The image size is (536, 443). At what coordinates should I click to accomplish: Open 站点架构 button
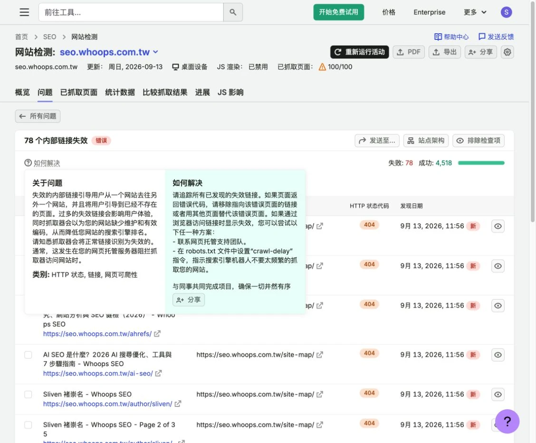point(426,141)
